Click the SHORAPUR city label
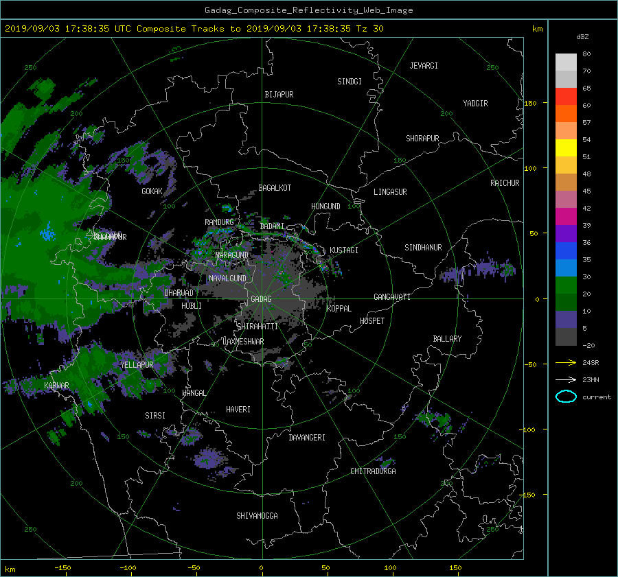 pos(422,139)
